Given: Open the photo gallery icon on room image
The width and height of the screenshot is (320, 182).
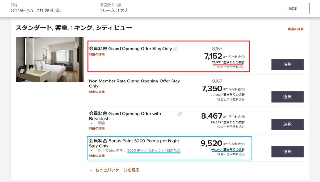Looking at the screenshot, I should click(x=22, y=71).
